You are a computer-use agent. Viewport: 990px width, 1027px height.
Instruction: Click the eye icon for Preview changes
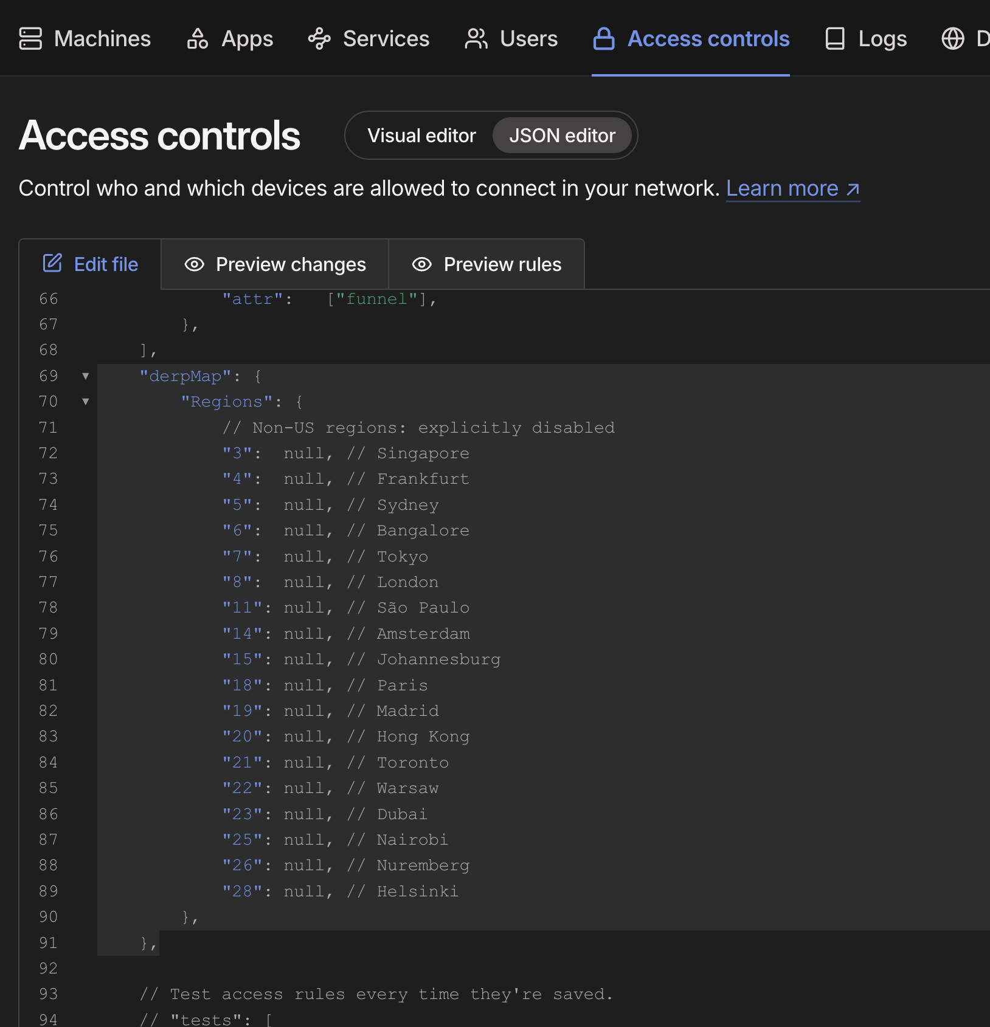[x=195, y=264]
